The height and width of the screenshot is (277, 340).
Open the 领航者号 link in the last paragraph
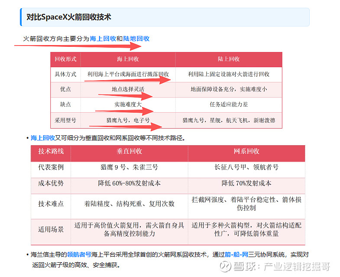click(79, 254)
